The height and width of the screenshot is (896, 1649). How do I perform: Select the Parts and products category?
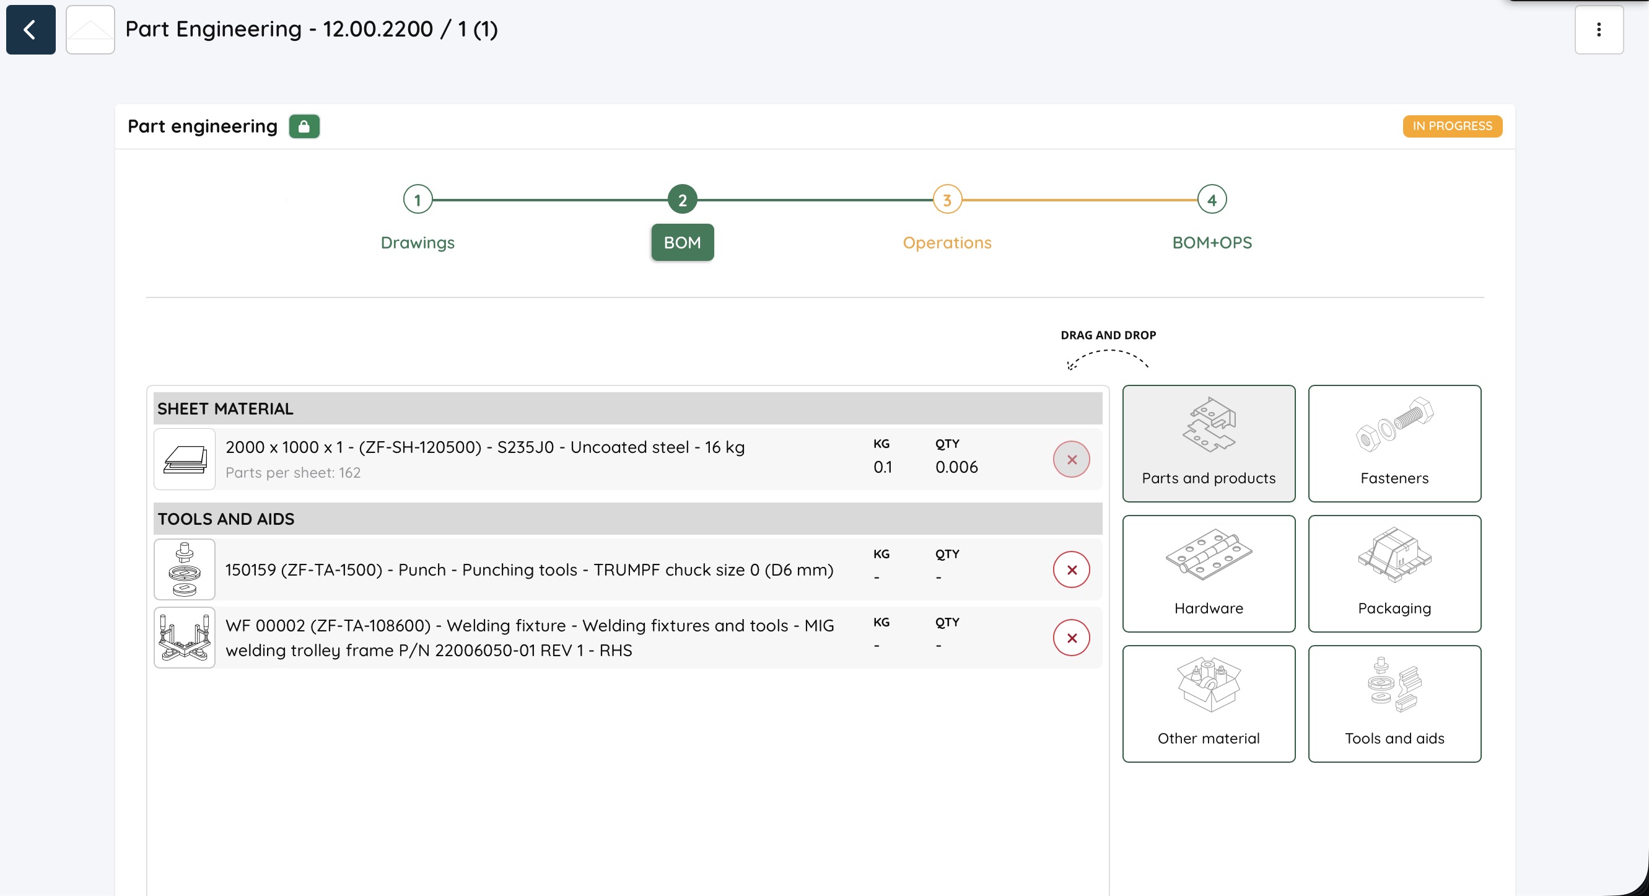click(x=1208, y=443)
